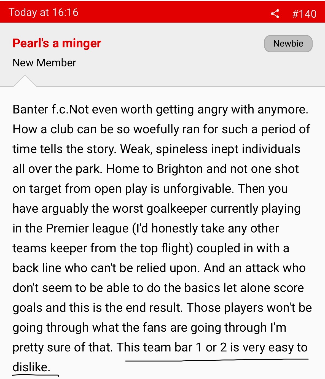The width and height of the screenshot is (325, 379).
Task: Click the Newbie badge
Action: pyautogui.click(x=288, y=44)
